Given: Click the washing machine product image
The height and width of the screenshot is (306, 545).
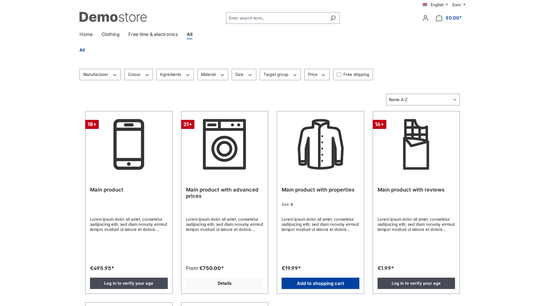Looking at the screenshot, I should (225, 144).
